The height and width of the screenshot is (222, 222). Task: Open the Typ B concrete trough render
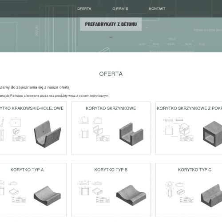pyautogui.click(x=131, y=195)
